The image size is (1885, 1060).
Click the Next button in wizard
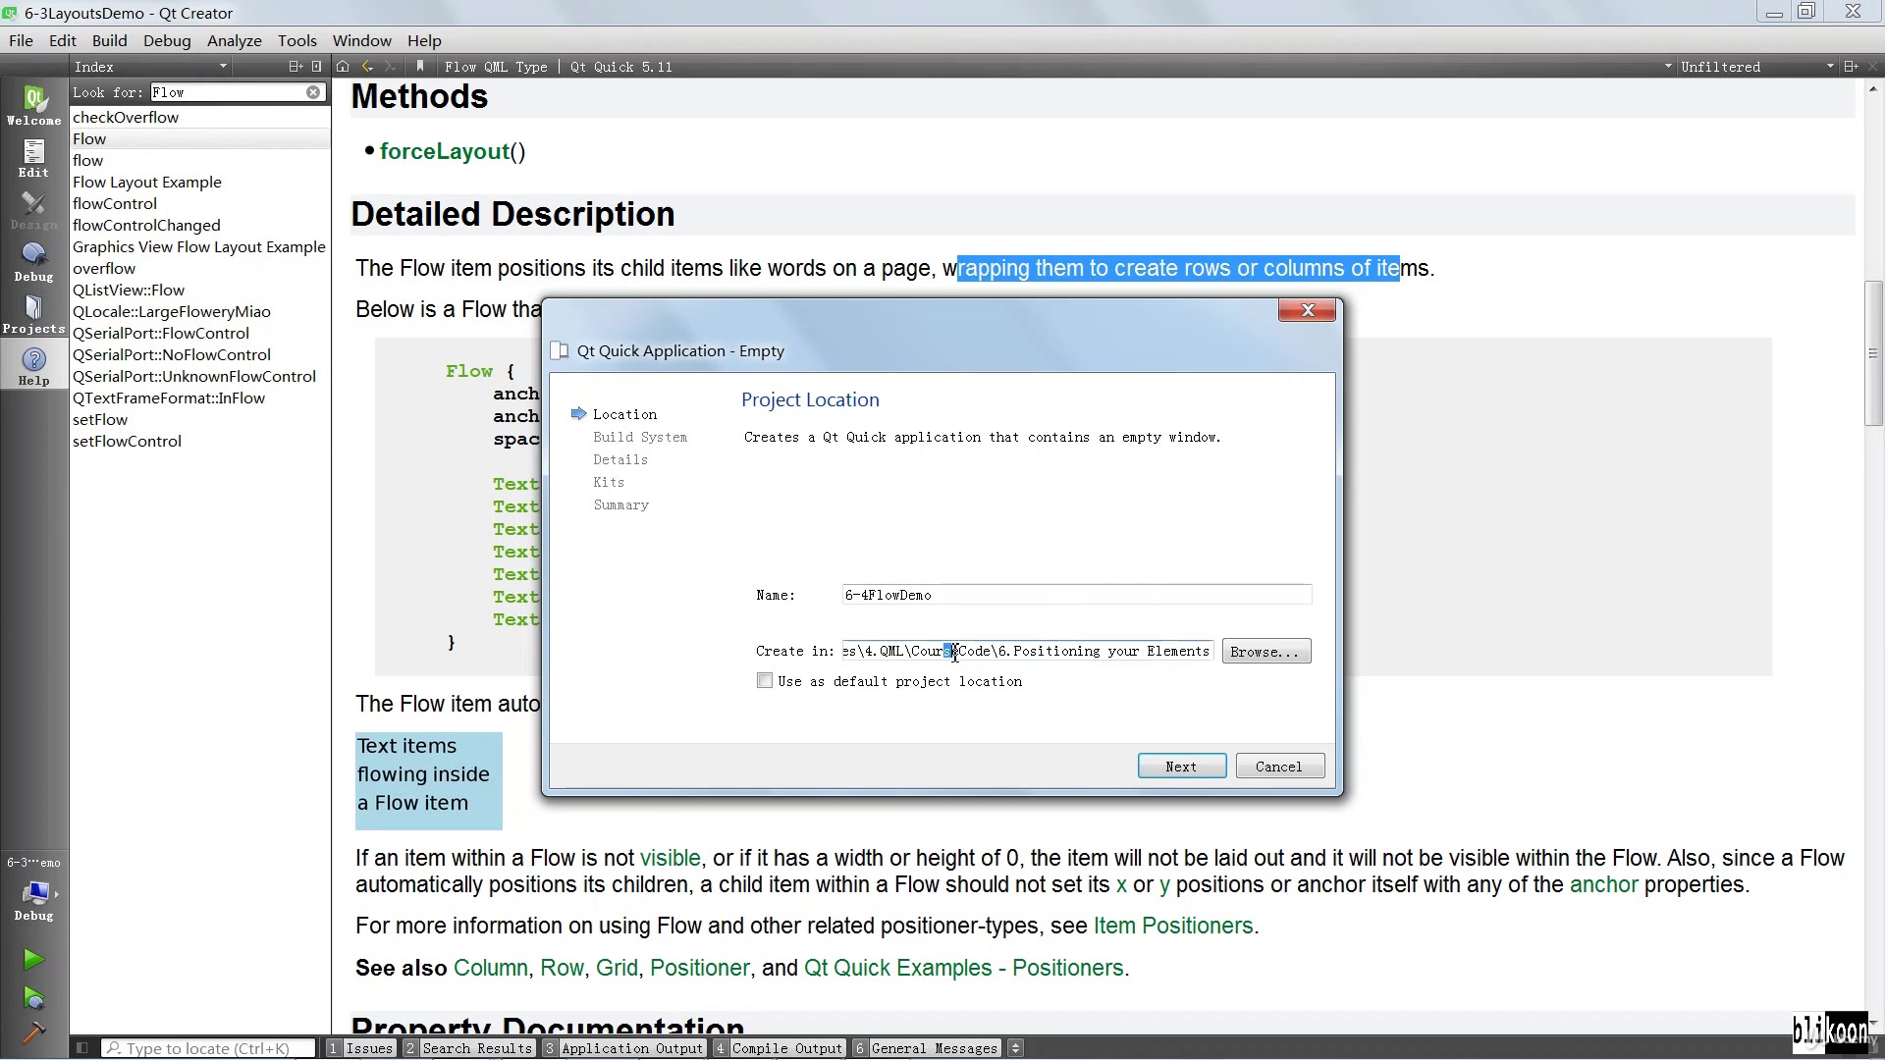[x=1182, y=767]
